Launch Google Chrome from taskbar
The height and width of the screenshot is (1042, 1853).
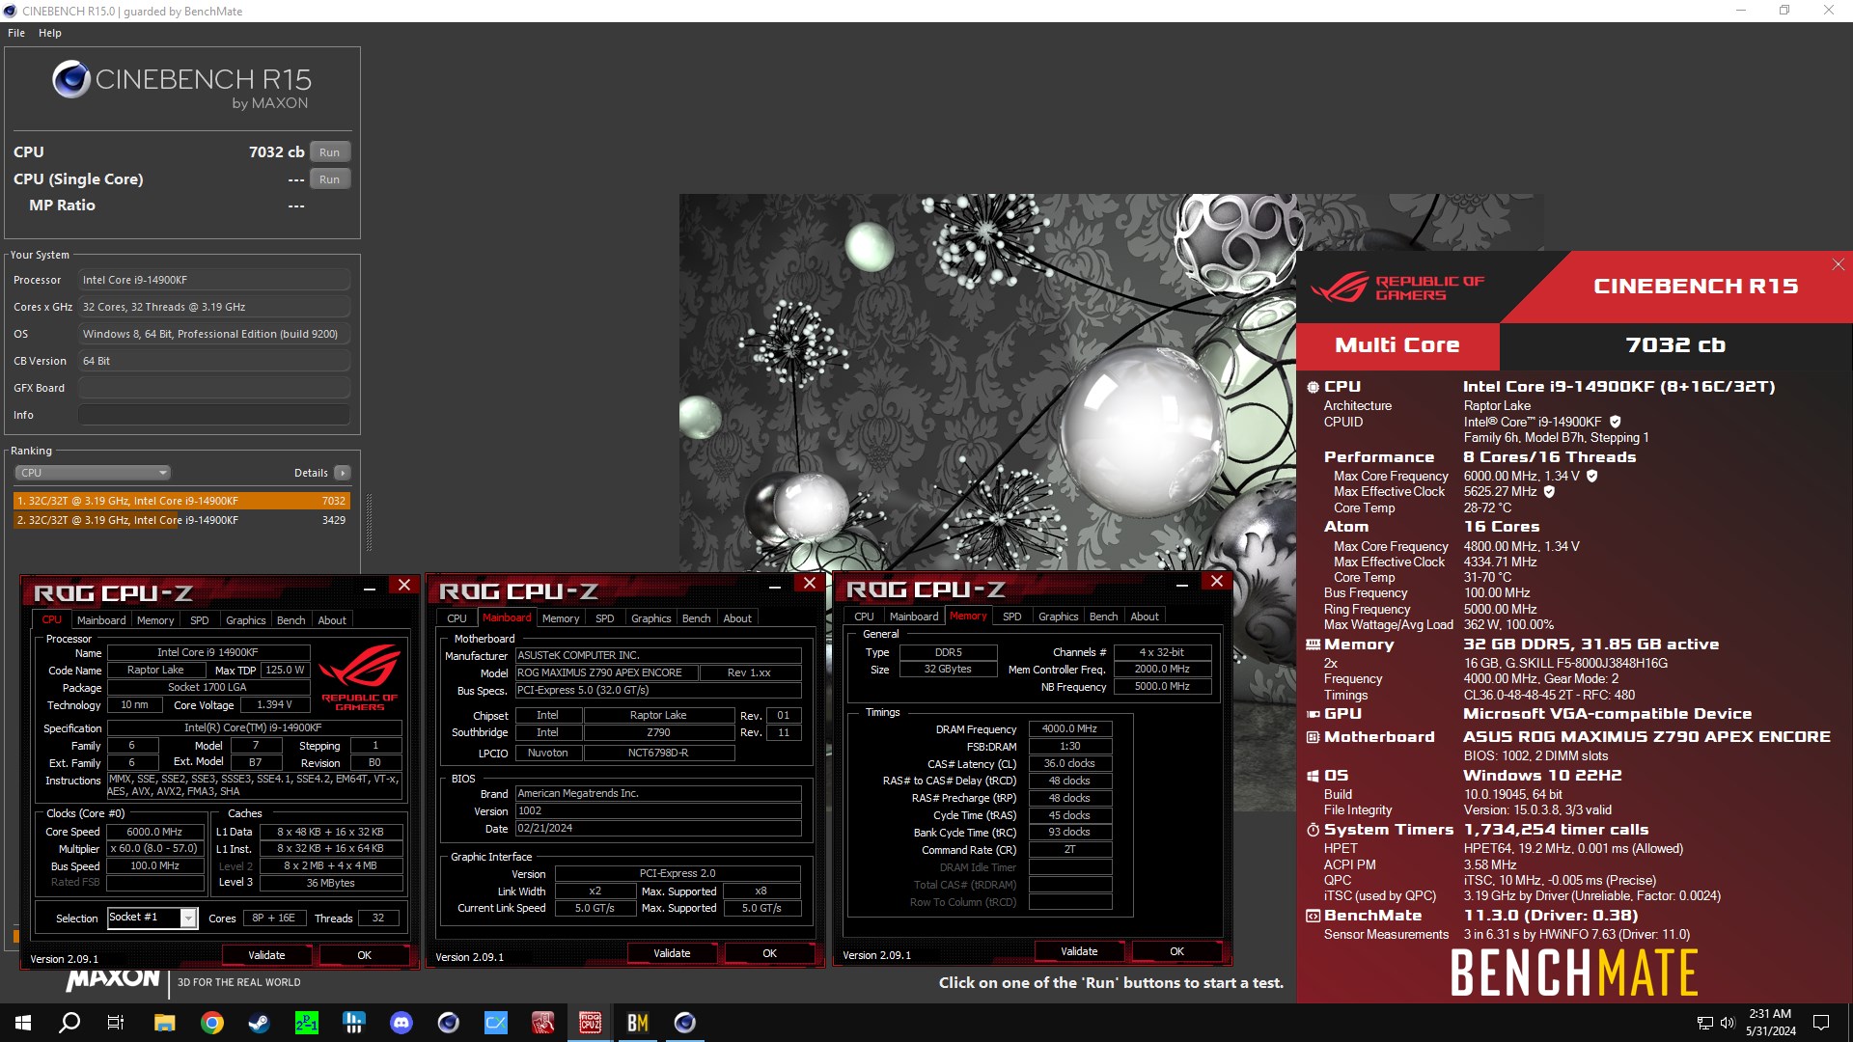211,1023
